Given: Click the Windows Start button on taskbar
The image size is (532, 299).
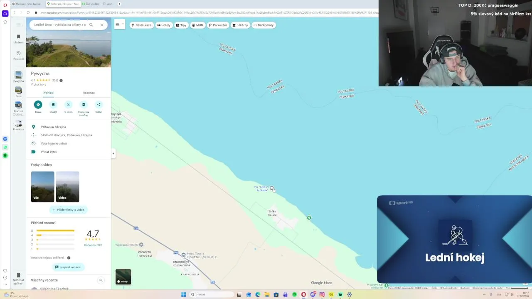Looking at the screenshot, I should pos(183,294).
